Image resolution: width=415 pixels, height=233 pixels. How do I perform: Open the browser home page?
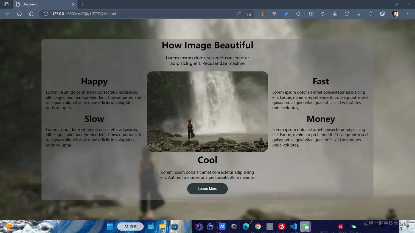[31, 14]
